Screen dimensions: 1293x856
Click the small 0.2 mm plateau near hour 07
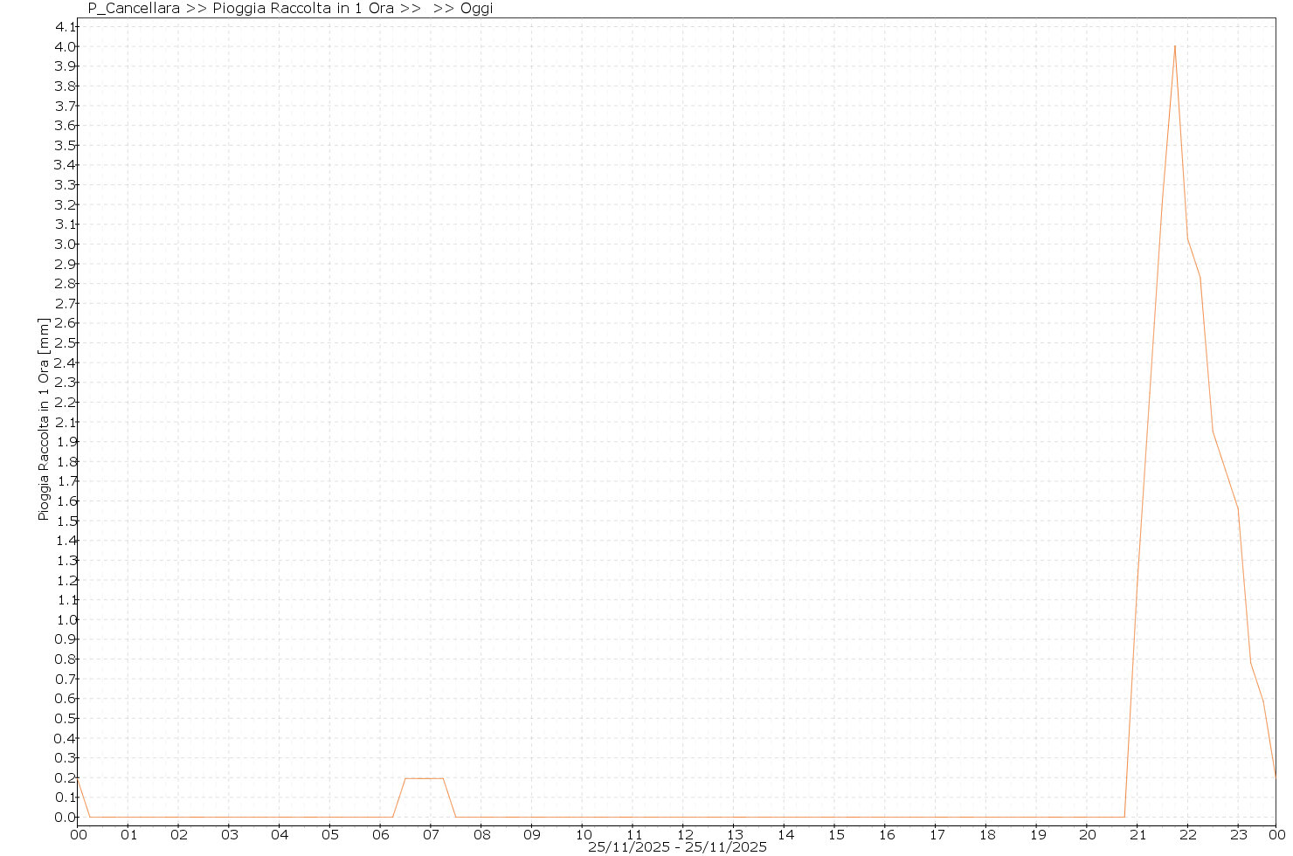tap(424, 778)
